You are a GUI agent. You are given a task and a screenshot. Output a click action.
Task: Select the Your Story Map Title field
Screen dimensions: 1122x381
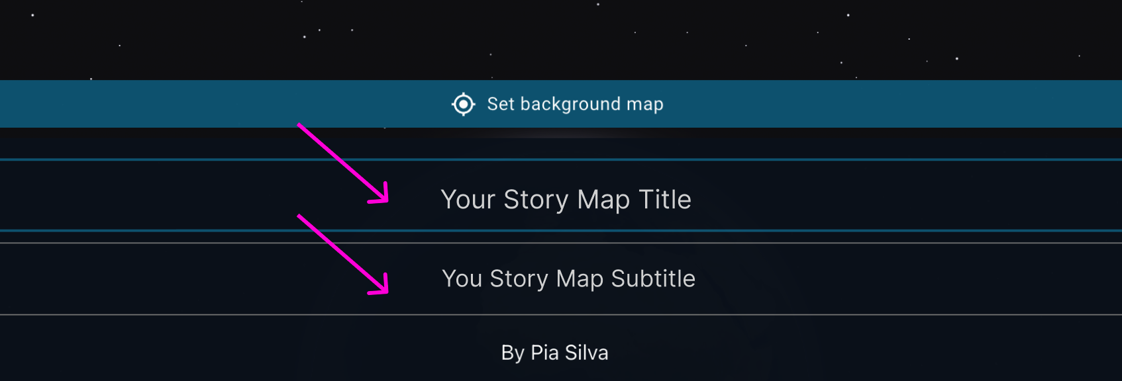click(567, 199)
